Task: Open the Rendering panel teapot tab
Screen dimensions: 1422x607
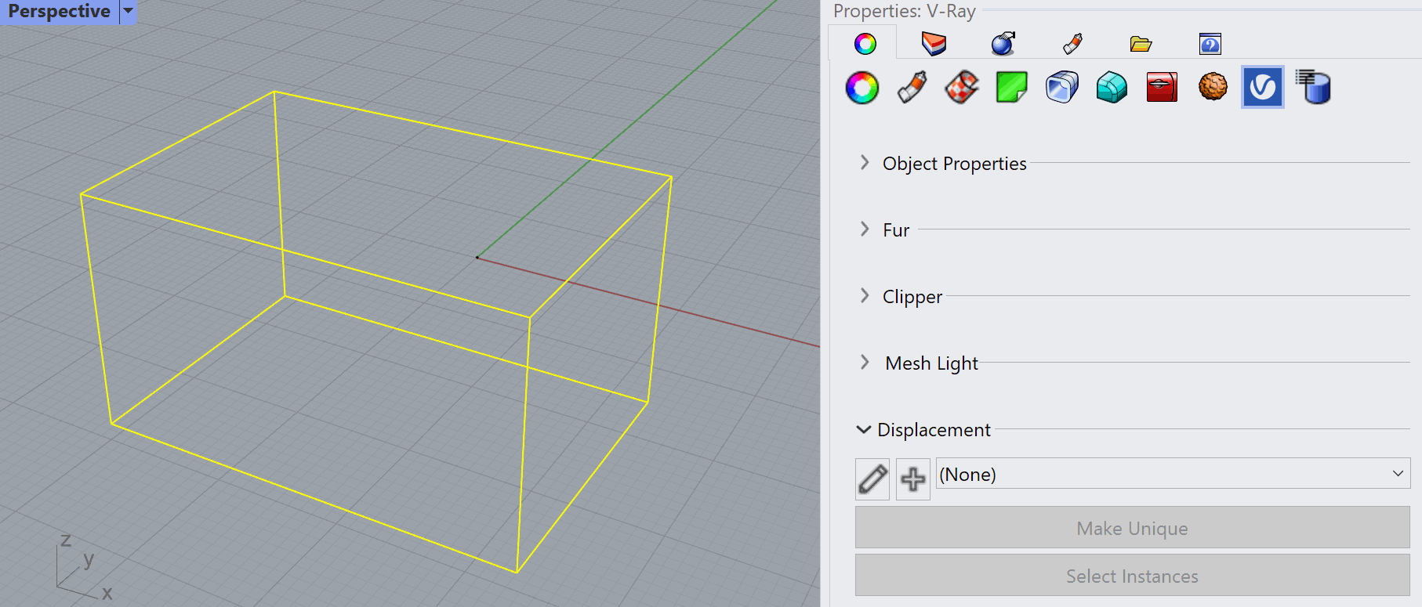Action: coord(1003,44)
